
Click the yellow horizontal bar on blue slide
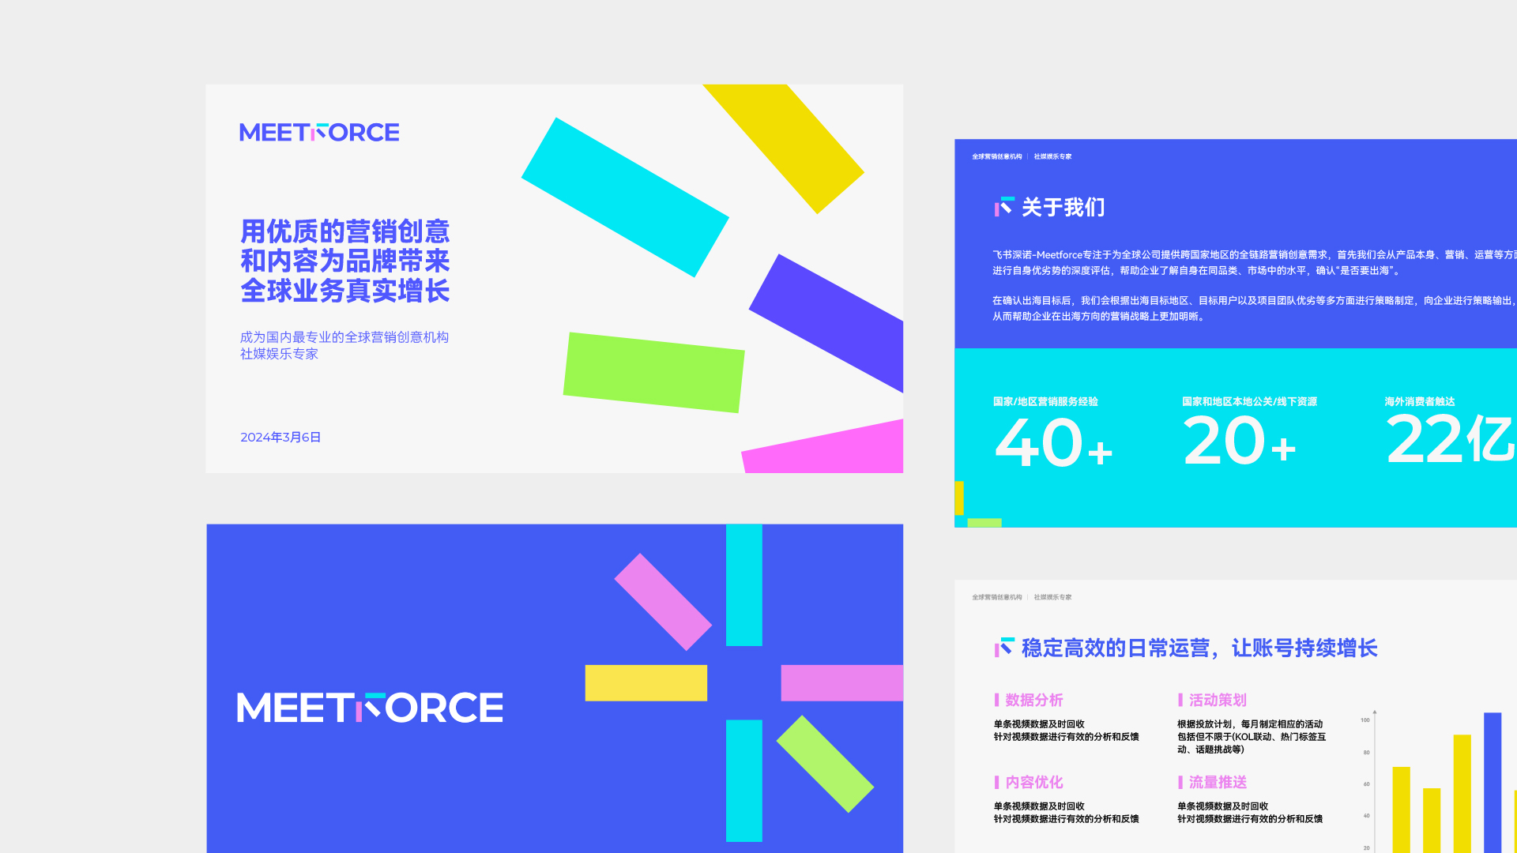coord(646,682)
